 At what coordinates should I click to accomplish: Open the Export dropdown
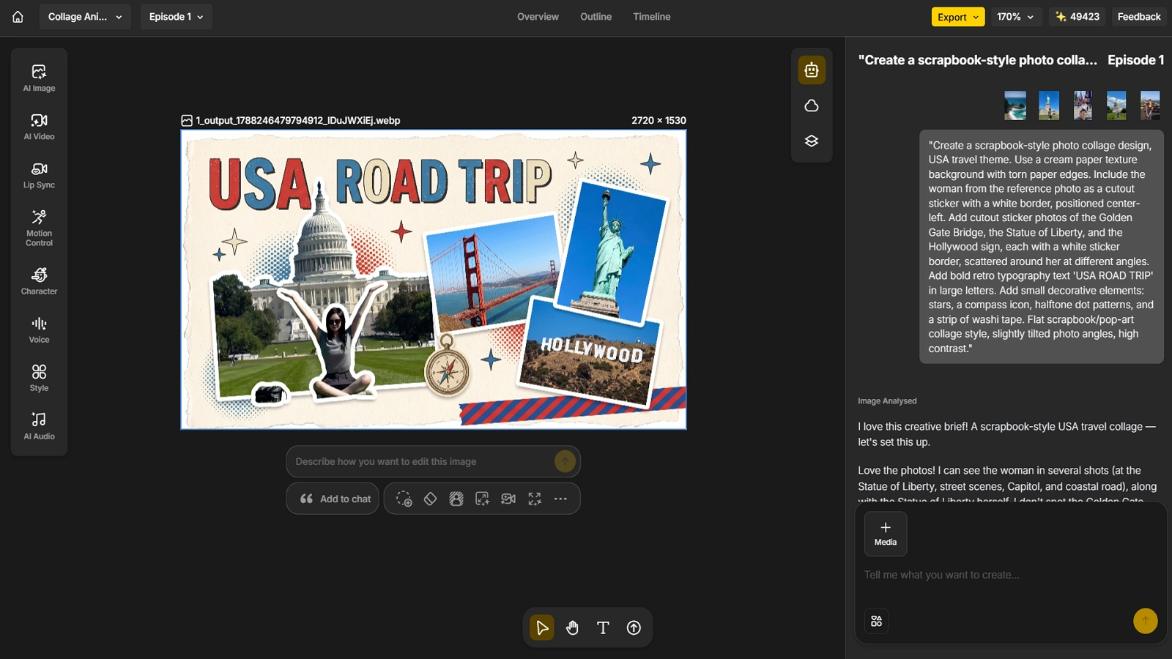click(x=958, y=17)
